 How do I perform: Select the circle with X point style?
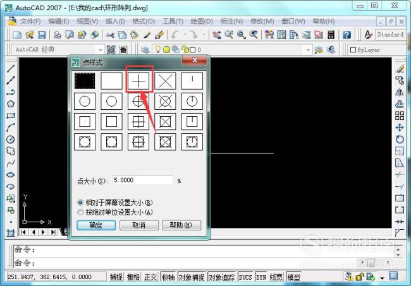pyautogui.click(x=166, y=101)
